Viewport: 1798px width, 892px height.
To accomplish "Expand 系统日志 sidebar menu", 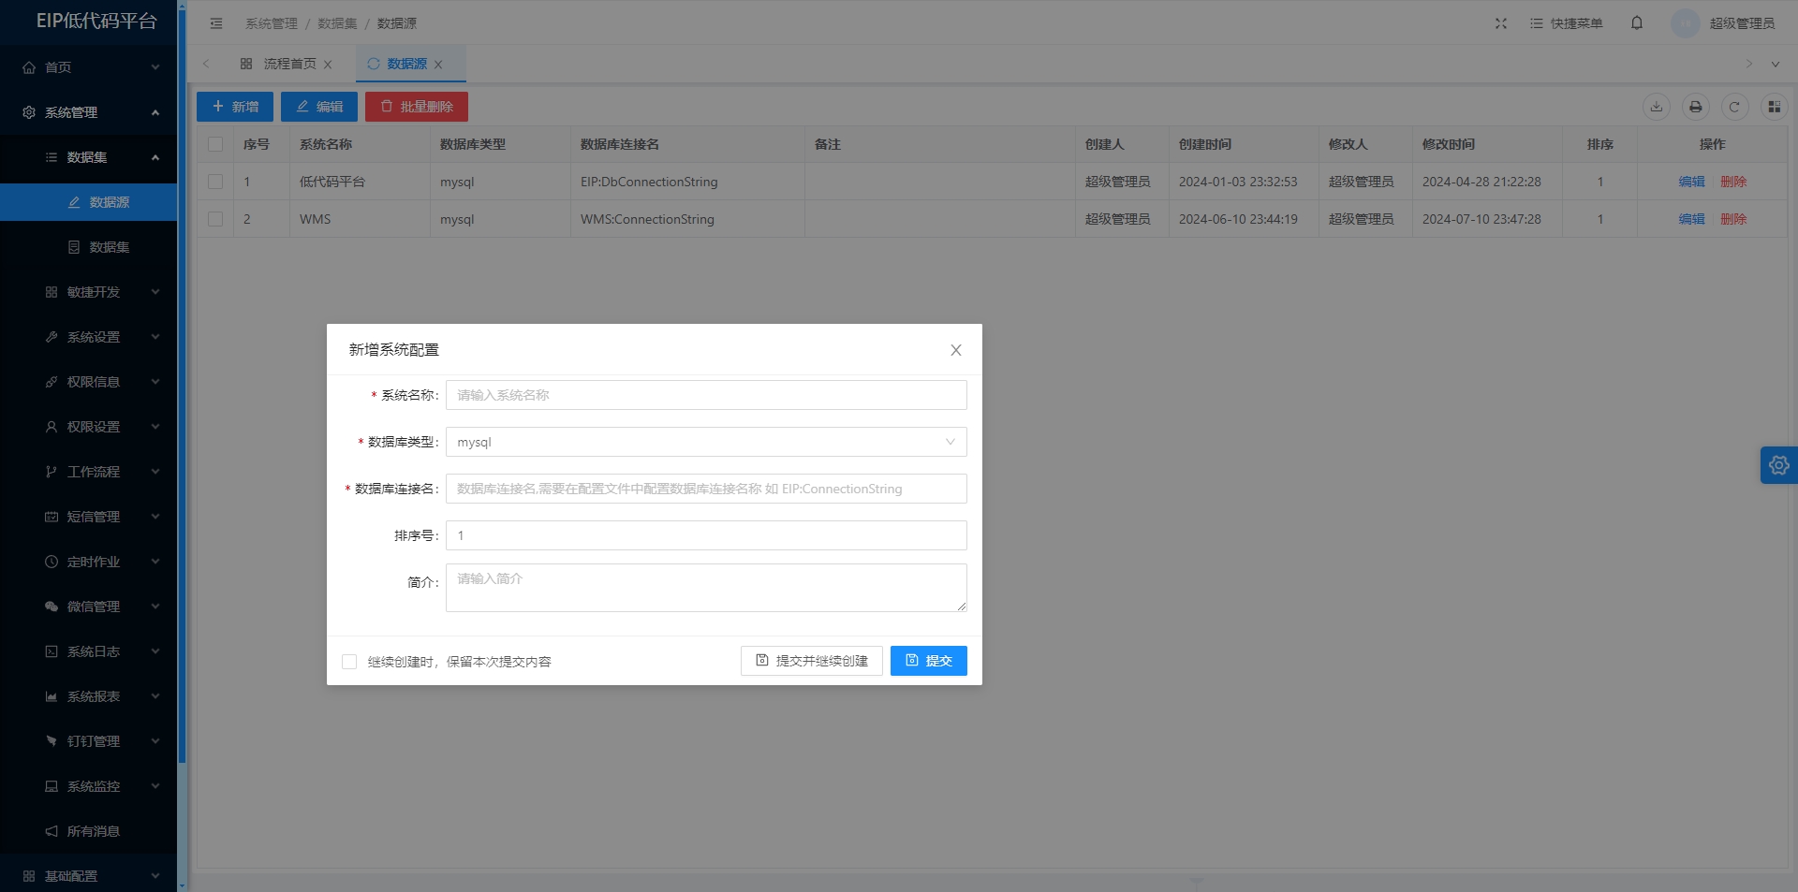I will (x=89, y=651).
